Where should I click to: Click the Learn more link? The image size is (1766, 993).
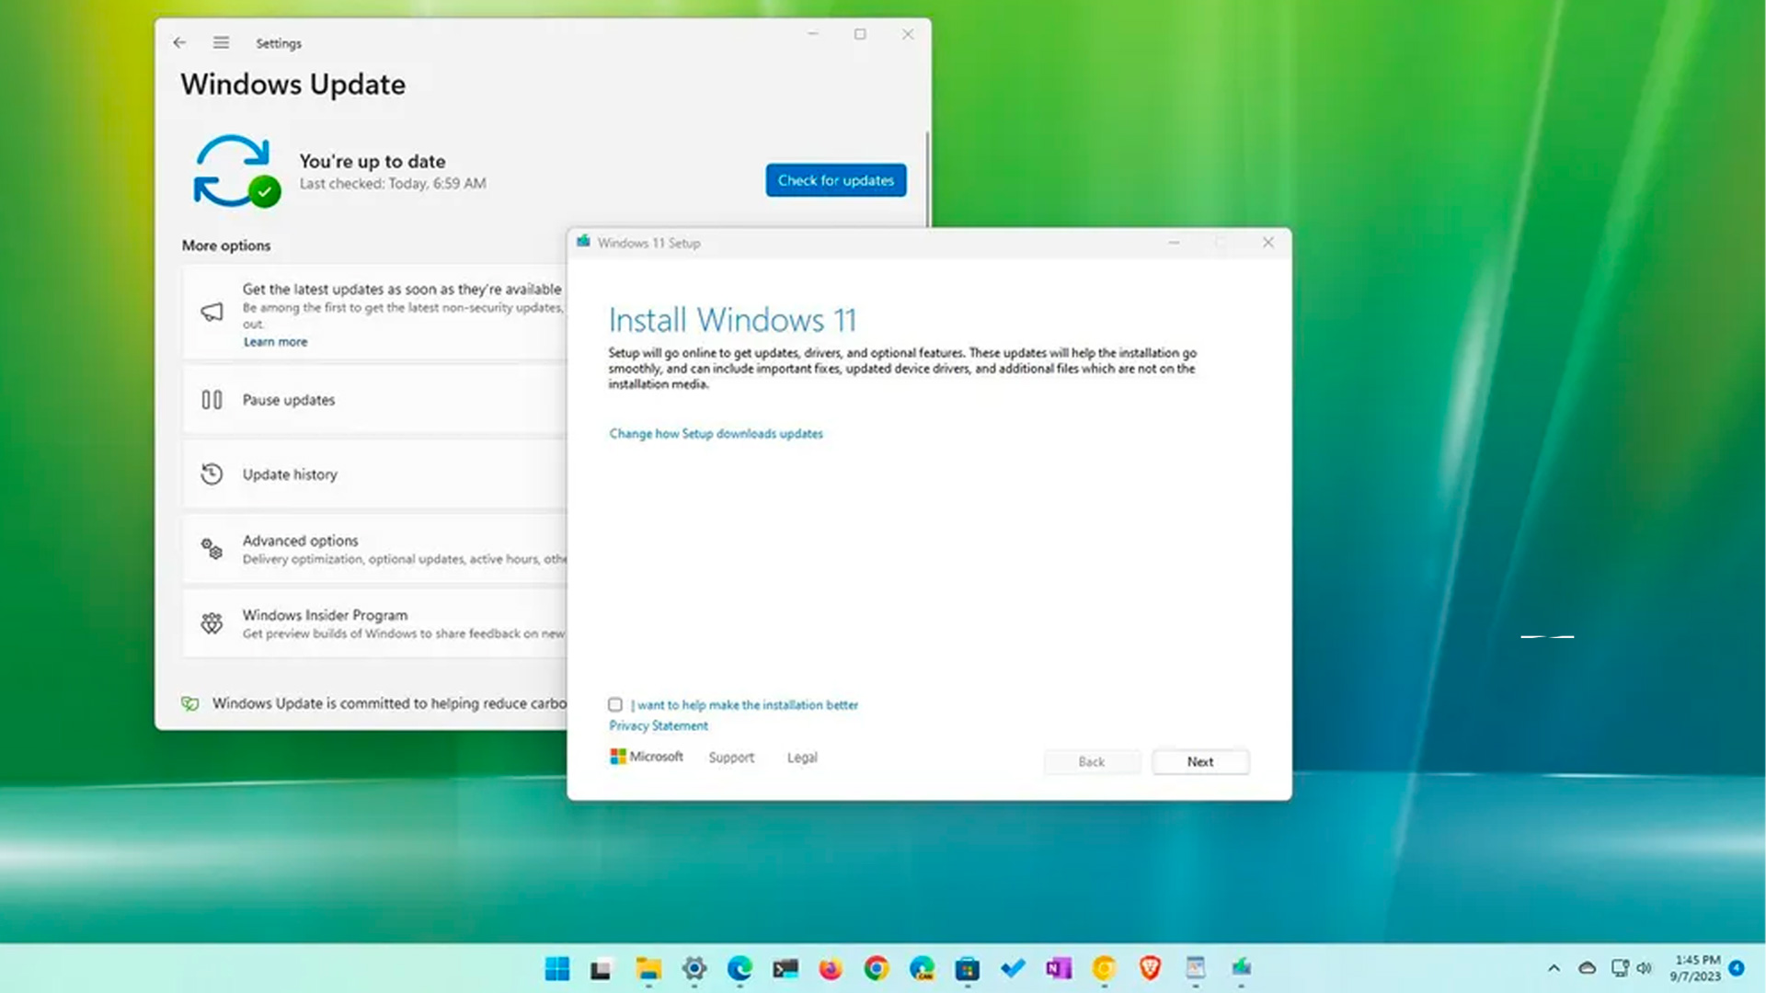pyautogui.click(x=275, y=341)
